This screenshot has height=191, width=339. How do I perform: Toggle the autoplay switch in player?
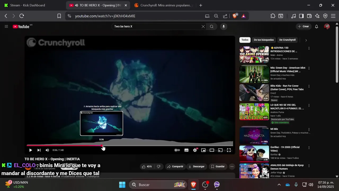click(177, 150)
